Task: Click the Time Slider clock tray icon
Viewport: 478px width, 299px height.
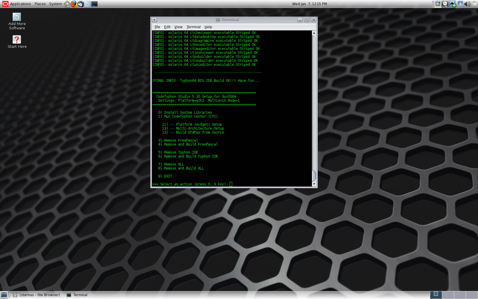Action: [x=445, y=4]
